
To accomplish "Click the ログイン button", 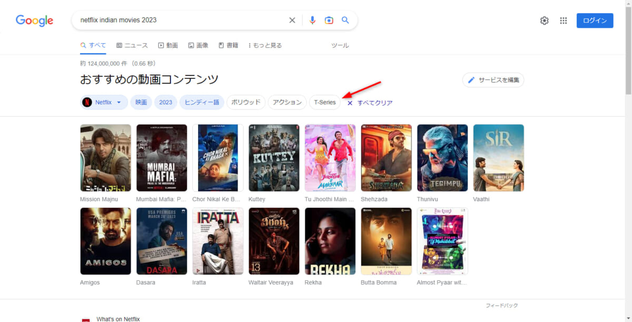I will pos(595,21).
